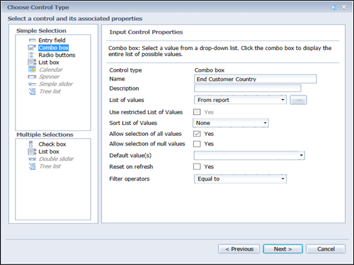Click the empty Description field

pos(248,88)
